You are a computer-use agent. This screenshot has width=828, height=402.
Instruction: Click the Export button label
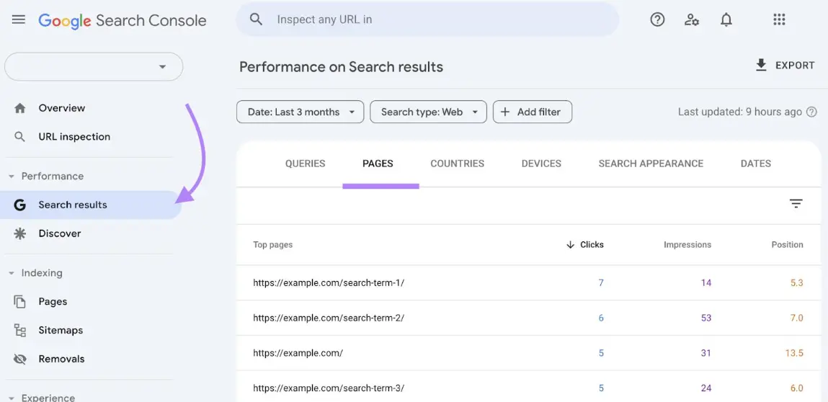tap(795, 66)
